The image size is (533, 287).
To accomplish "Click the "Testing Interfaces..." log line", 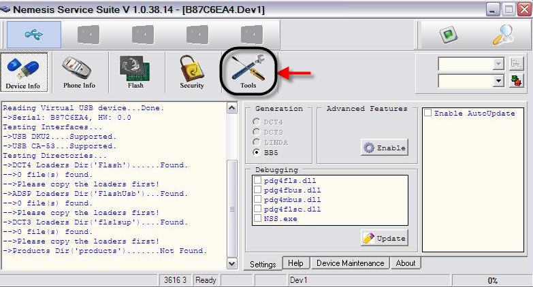I will 52,127.
